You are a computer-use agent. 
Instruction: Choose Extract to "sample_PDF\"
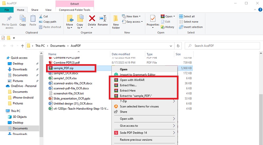click(x=145, y=96)
